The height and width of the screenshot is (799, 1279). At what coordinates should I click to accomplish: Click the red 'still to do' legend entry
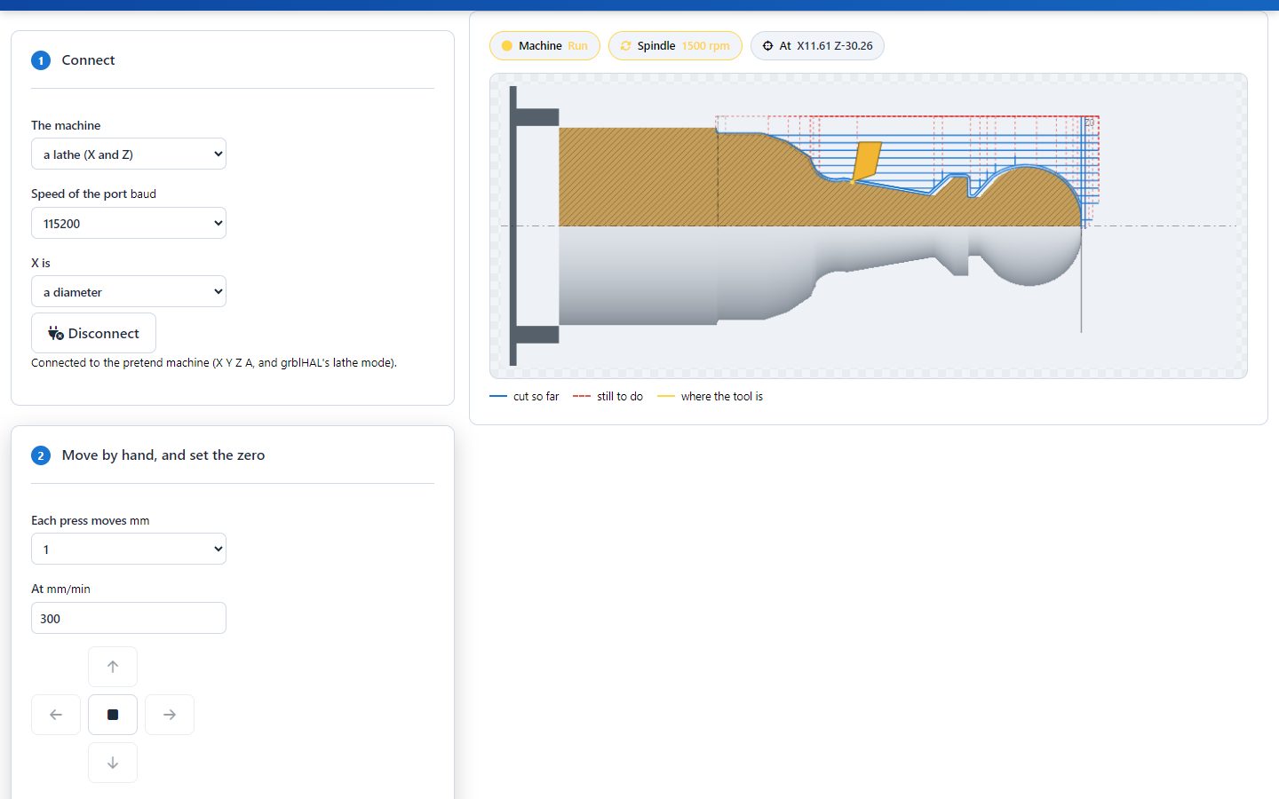pos(608,397)
